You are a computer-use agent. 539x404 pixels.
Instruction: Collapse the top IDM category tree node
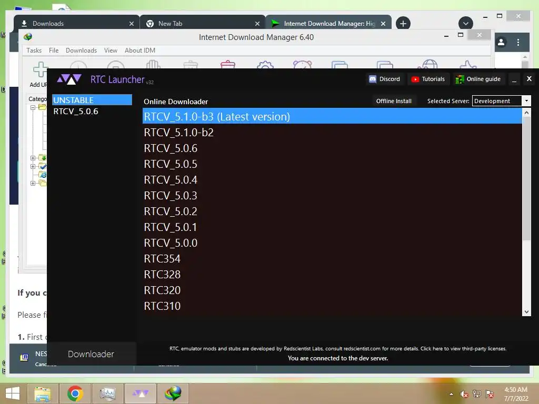click(x=33, y=107)
